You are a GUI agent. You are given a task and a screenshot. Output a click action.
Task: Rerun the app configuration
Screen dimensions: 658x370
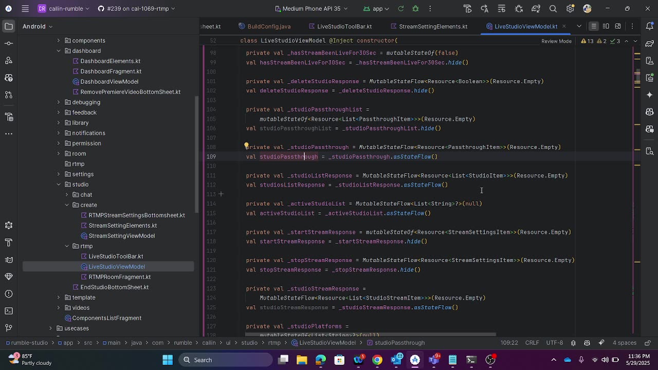pos(401,9)
